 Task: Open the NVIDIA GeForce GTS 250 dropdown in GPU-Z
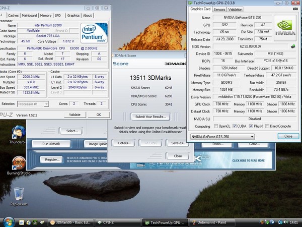pyautogui.click(x=222, y=137)
